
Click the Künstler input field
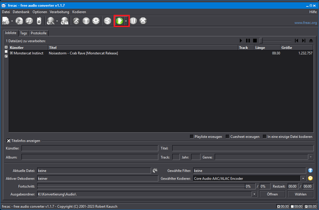click(x=90, y=148)
